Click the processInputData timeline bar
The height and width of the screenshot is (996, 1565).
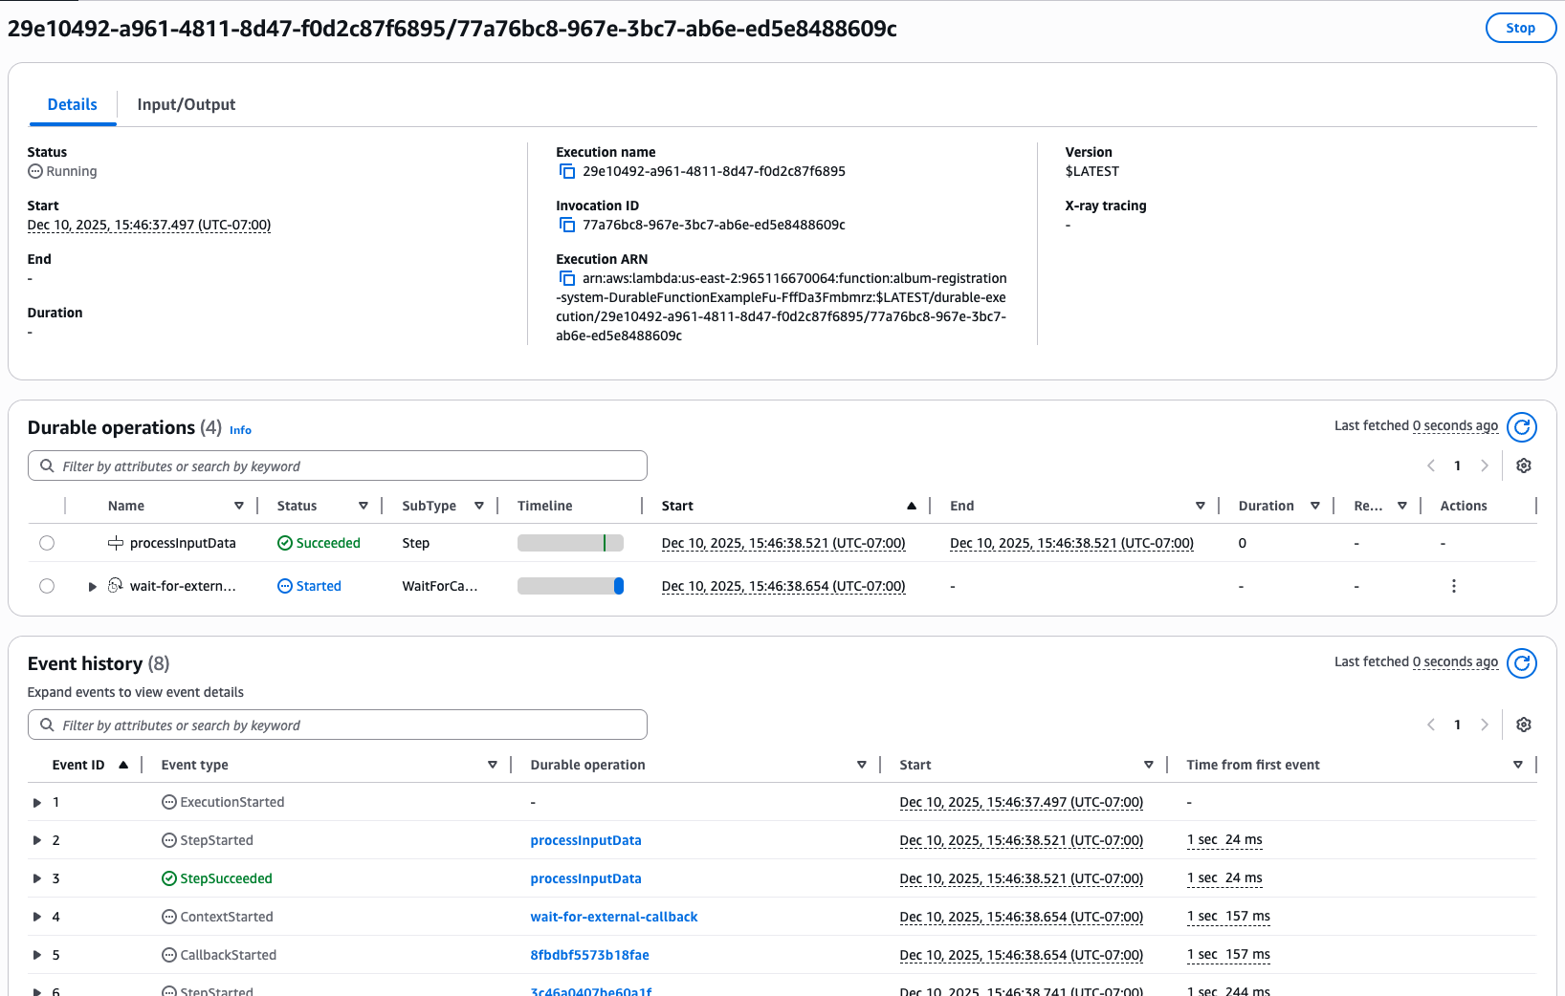(570, 543)
